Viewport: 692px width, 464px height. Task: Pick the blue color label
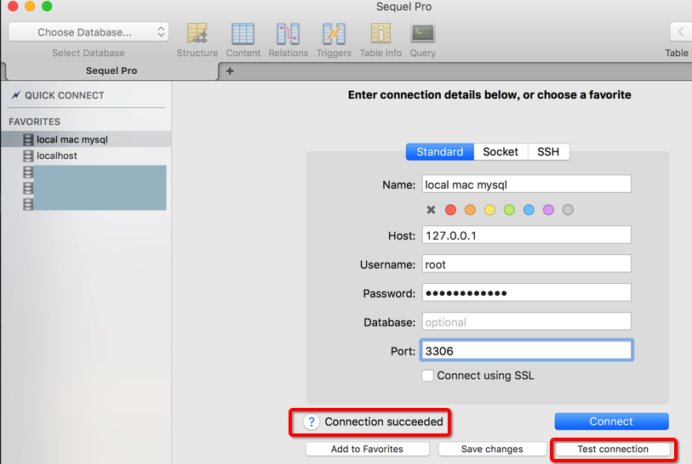[529, 210]
